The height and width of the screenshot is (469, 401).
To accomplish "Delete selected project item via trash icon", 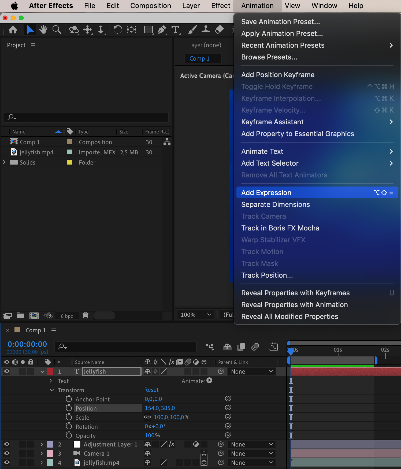I will (x=86, y=315).
